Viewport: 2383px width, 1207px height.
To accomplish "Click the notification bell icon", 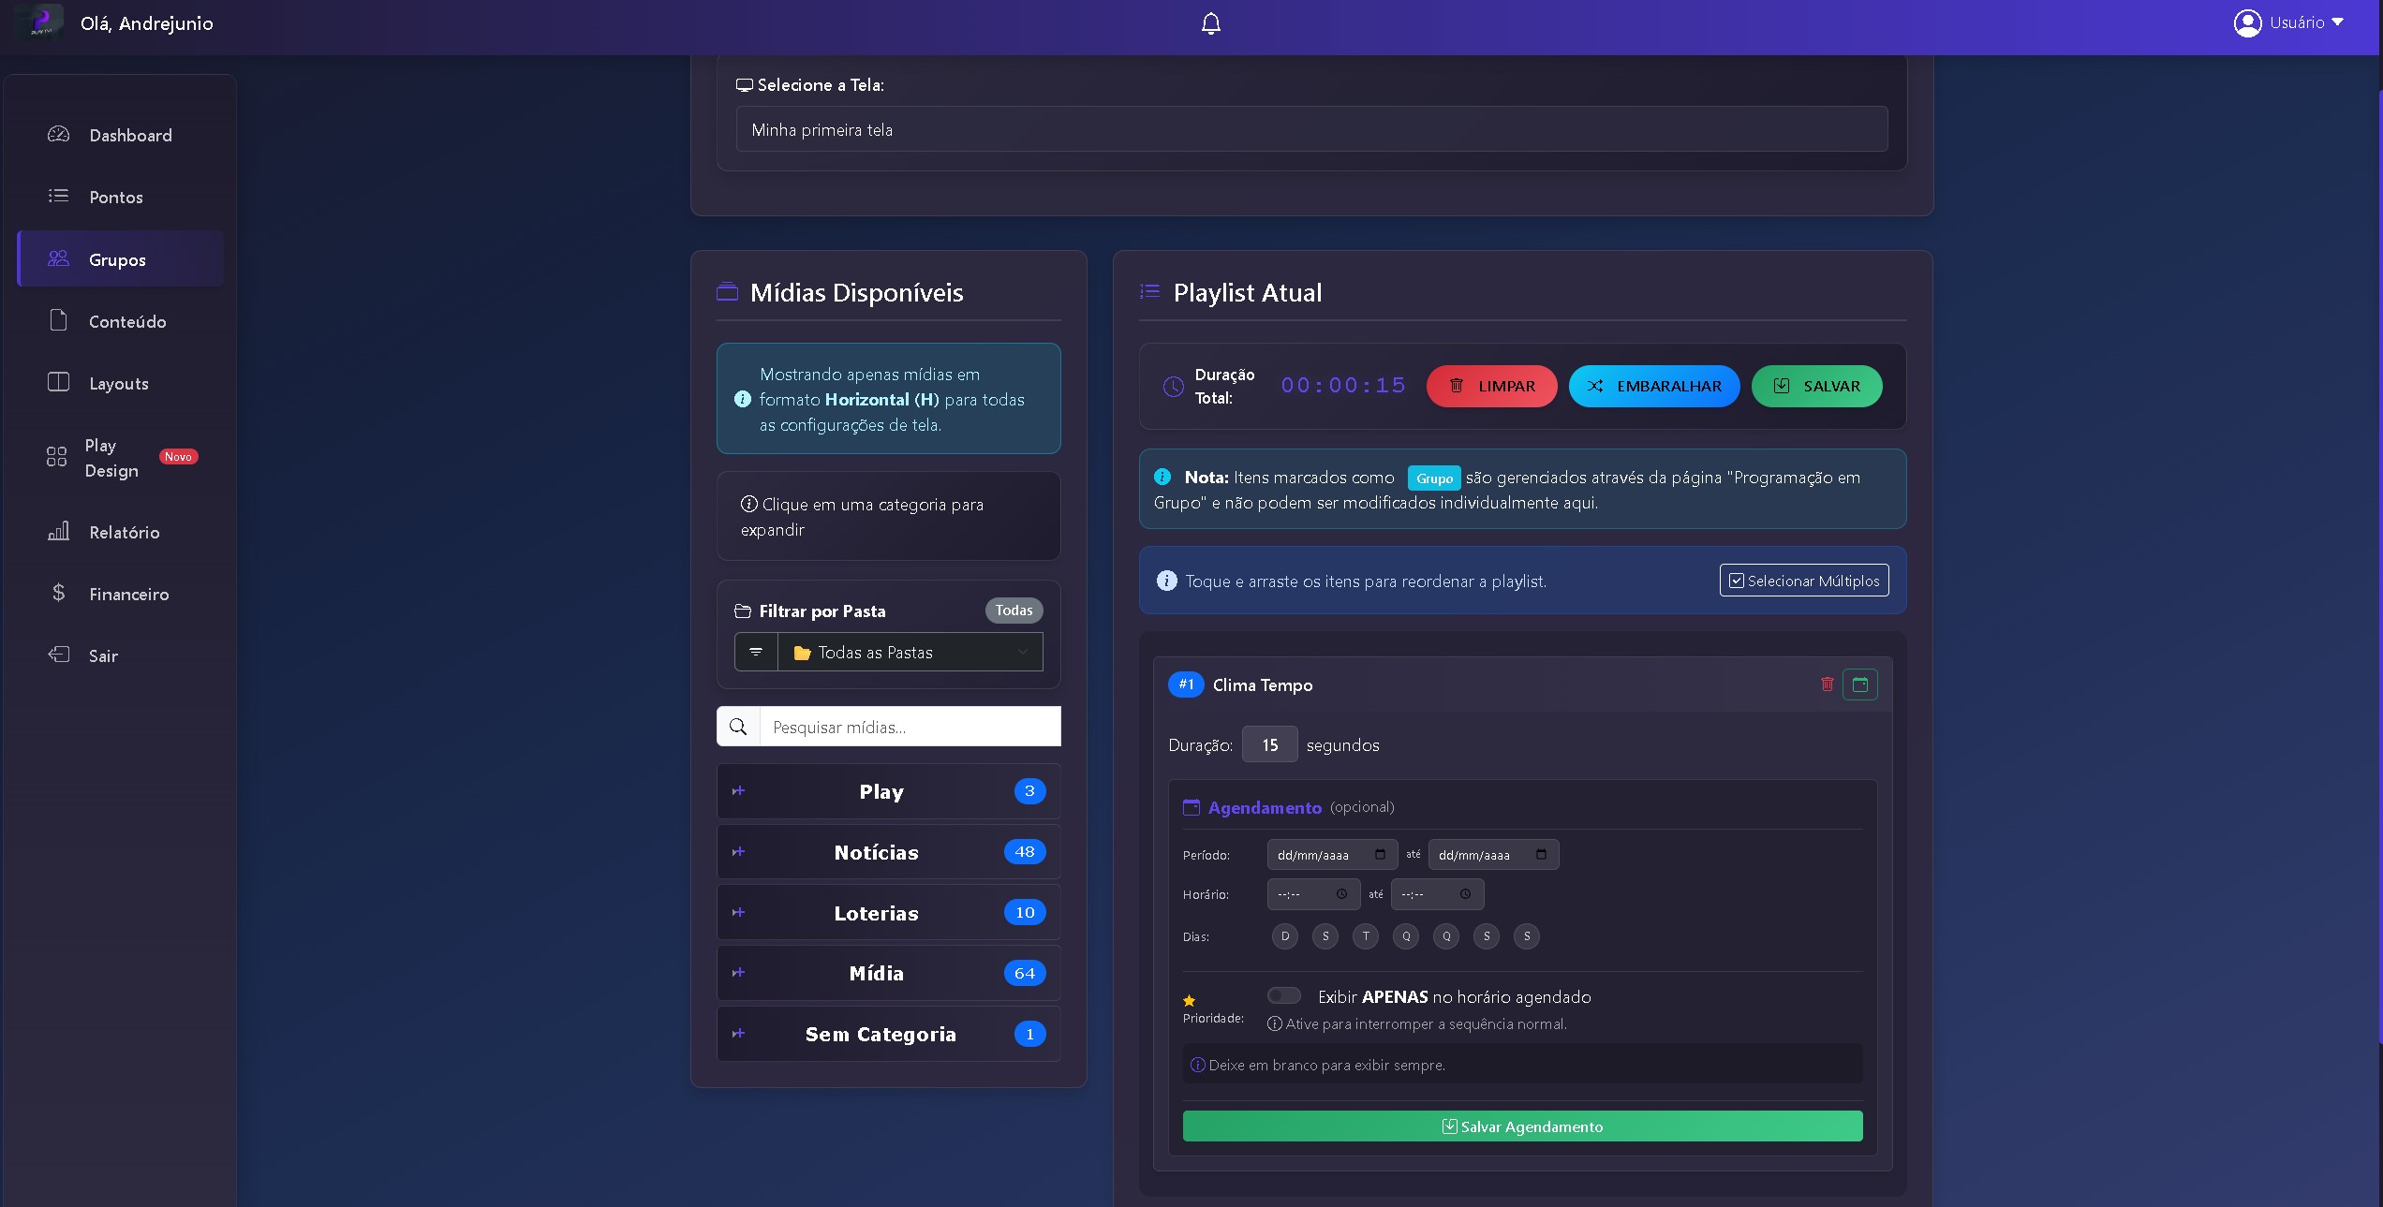I will [1210, 23].
